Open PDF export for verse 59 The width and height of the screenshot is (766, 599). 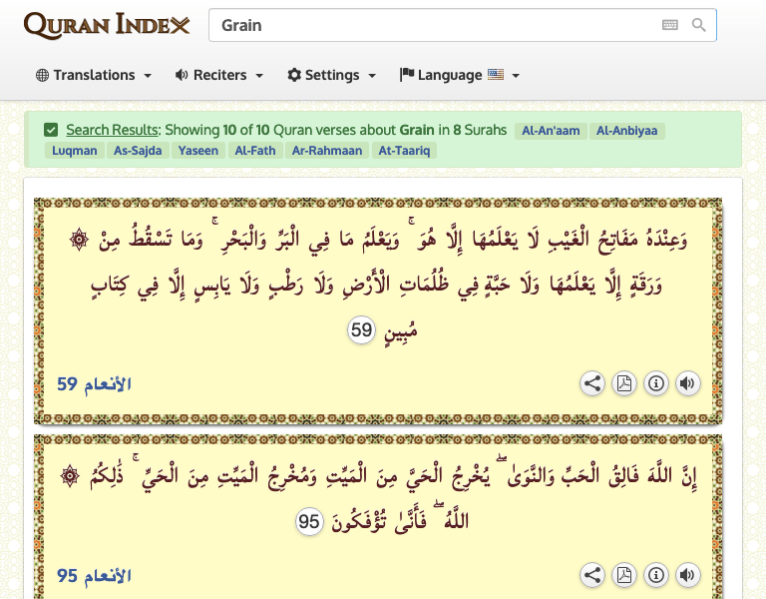coord(624,383)
